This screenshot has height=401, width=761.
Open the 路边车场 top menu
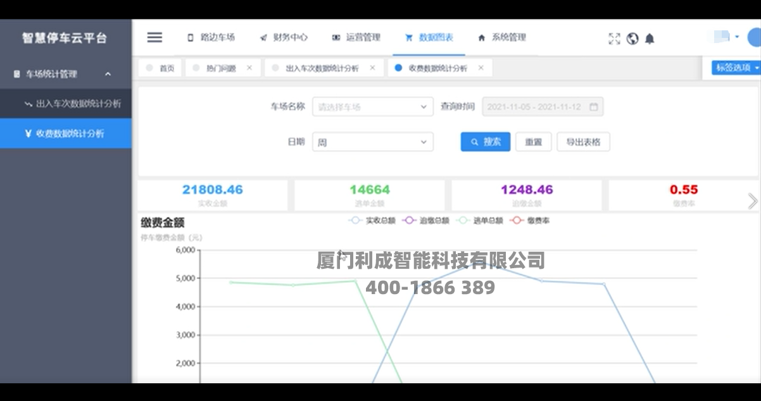pyautogui.click(x=211, y=37)
